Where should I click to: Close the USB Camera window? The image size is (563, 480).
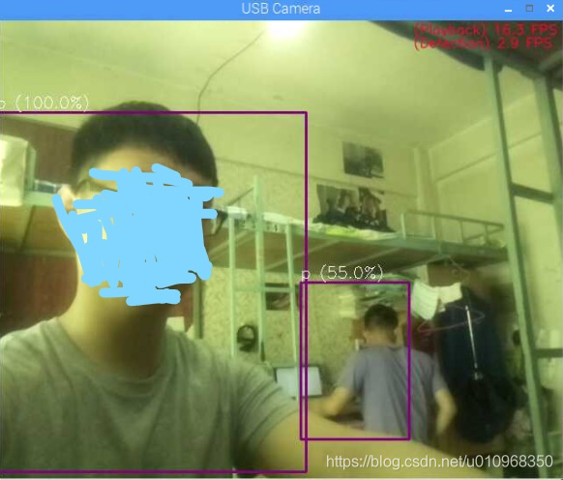pos(550,9)
